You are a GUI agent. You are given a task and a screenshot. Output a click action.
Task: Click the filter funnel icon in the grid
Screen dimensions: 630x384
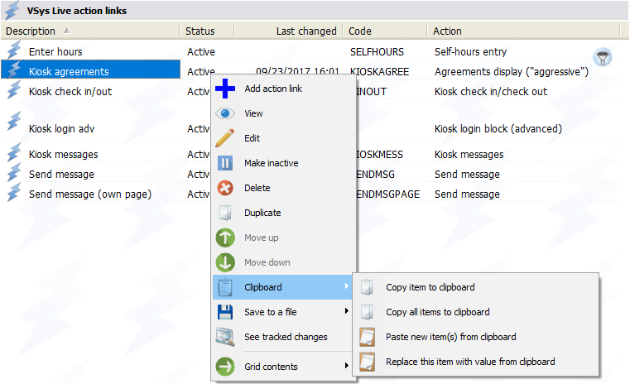point(604,56)
